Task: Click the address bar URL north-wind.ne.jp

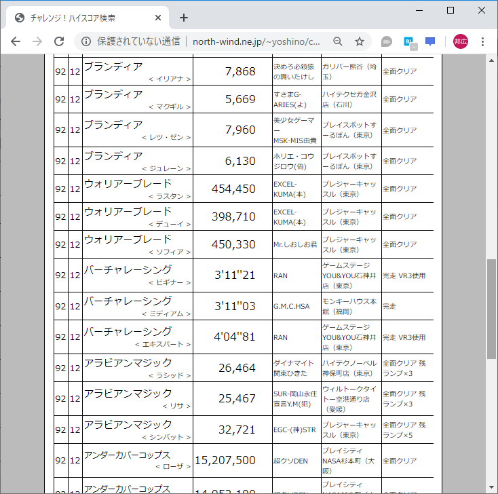Action: (x=256, y=41)
